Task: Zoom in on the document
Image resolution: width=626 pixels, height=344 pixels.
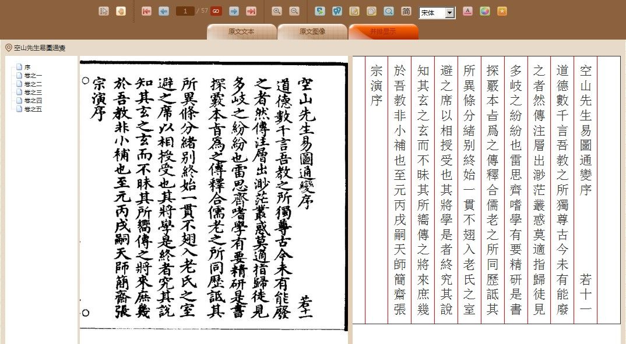Action: pyautogui.click(x=277, y=11)
